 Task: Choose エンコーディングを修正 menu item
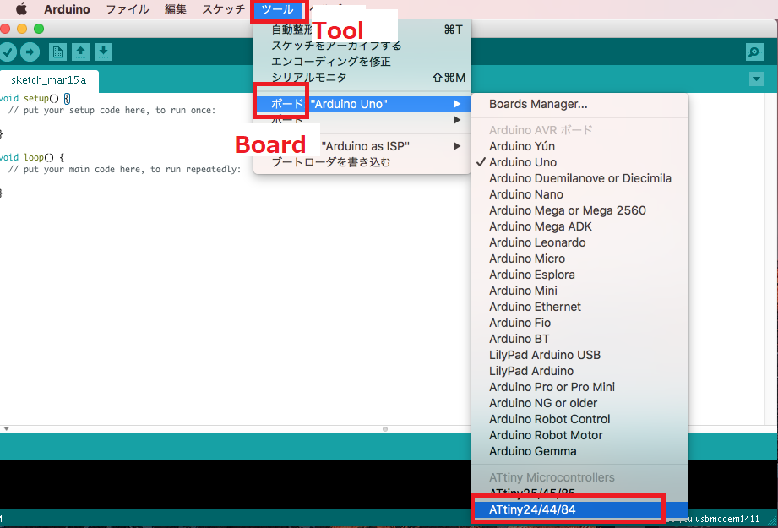point(362,62)
